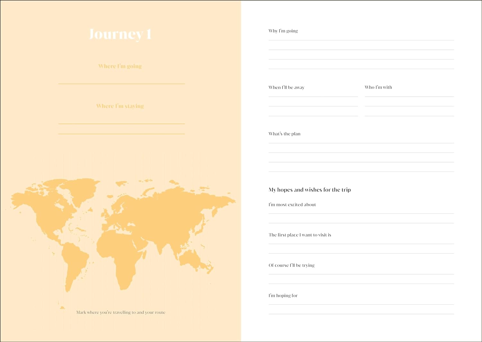Image resolution: width=482 pixels, height=342 pixels.
Task: Select the 'What's the plan' label
Action: coord(284,134)
